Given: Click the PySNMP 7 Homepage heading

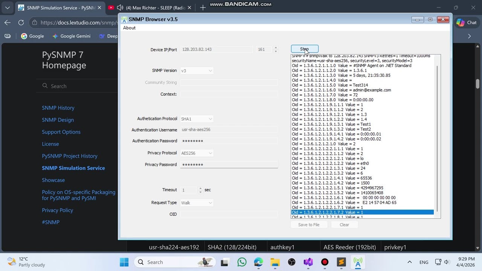Looking at the screenshot, I should pyautogui.click(x=64, y=60).
